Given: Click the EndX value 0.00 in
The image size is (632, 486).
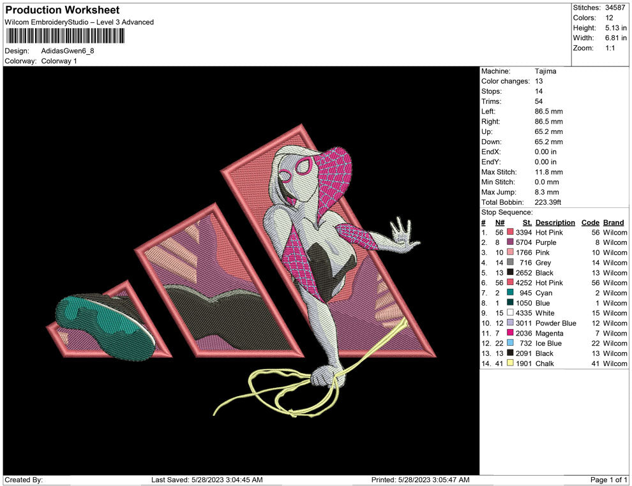Looking at the screenshot, I should coord(545,152).
